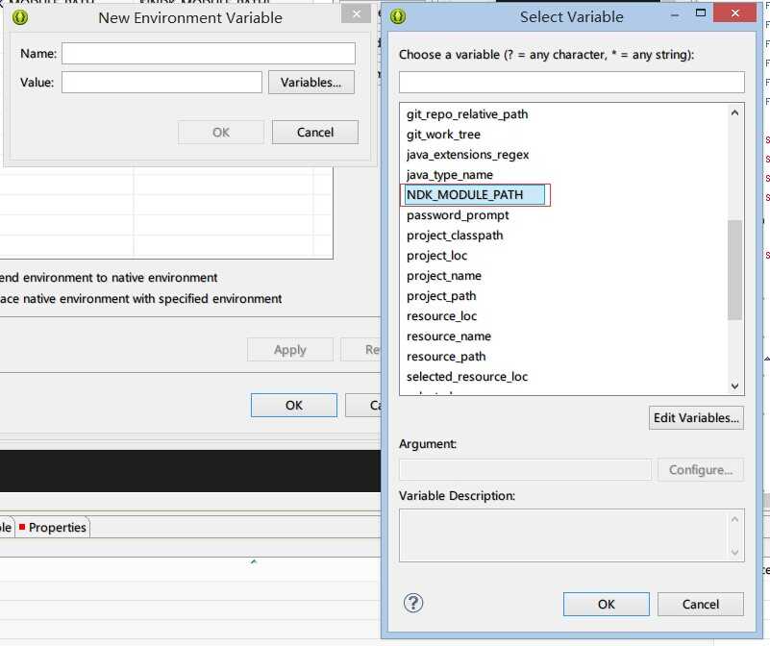
Task: Click the variable list scrollbar thumb
Action: (x=734, y=270)
